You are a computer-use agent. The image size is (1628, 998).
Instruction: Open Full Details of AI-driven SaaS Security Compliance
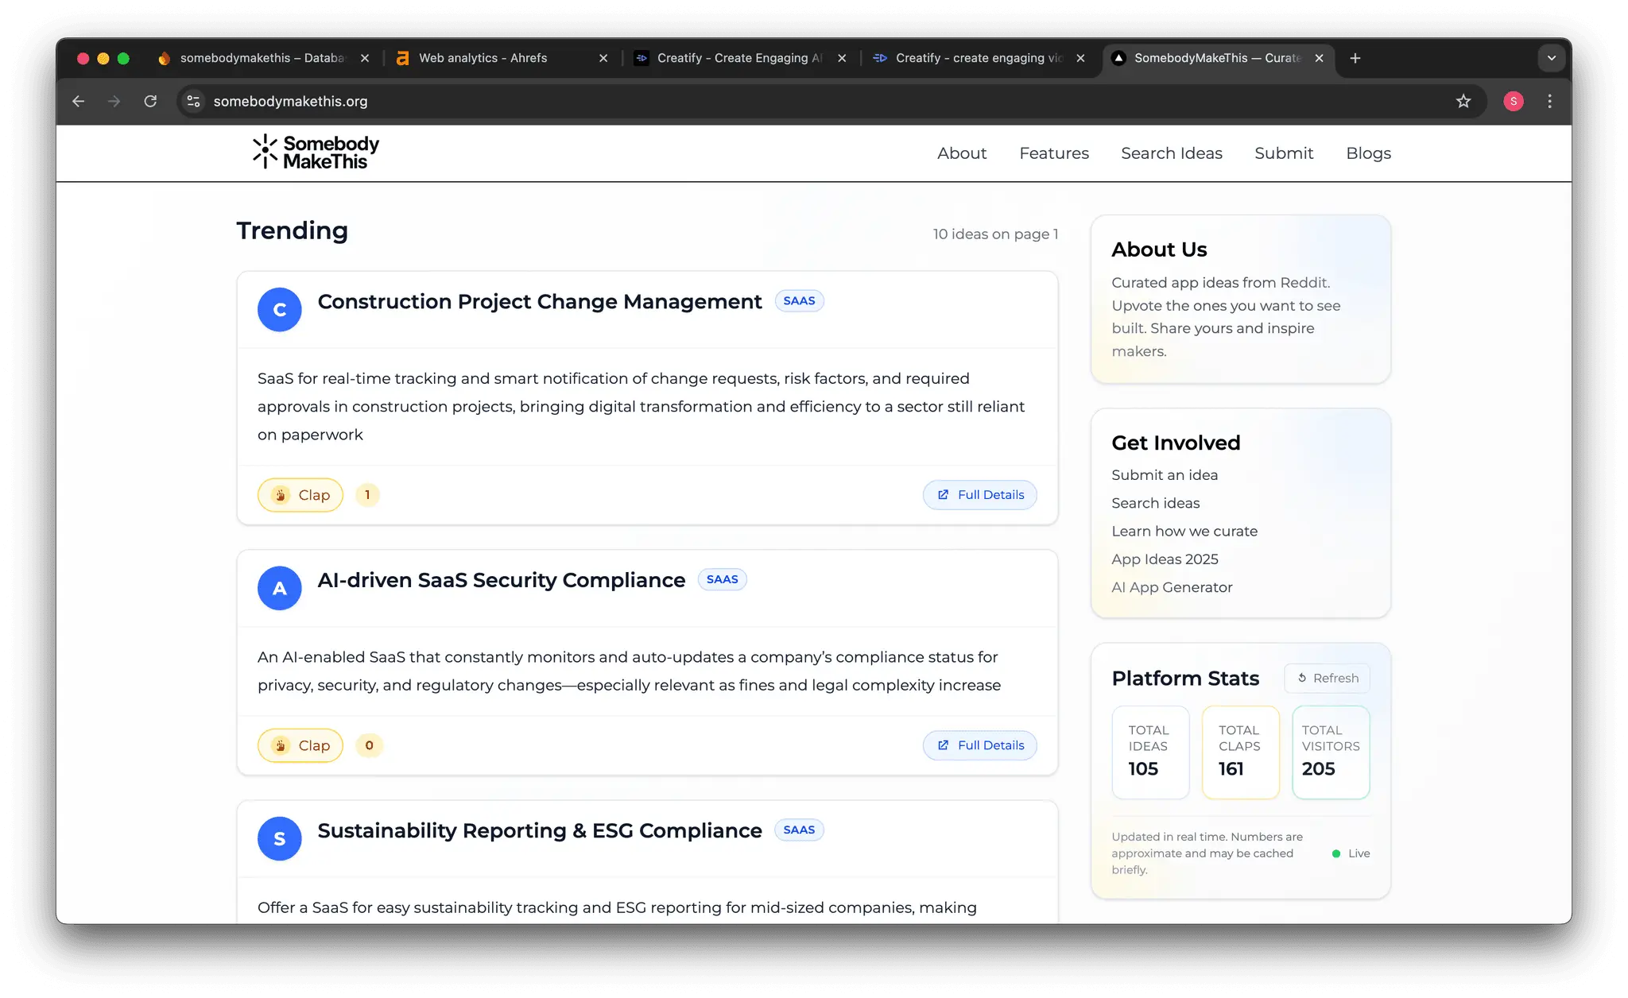[980, 745]
